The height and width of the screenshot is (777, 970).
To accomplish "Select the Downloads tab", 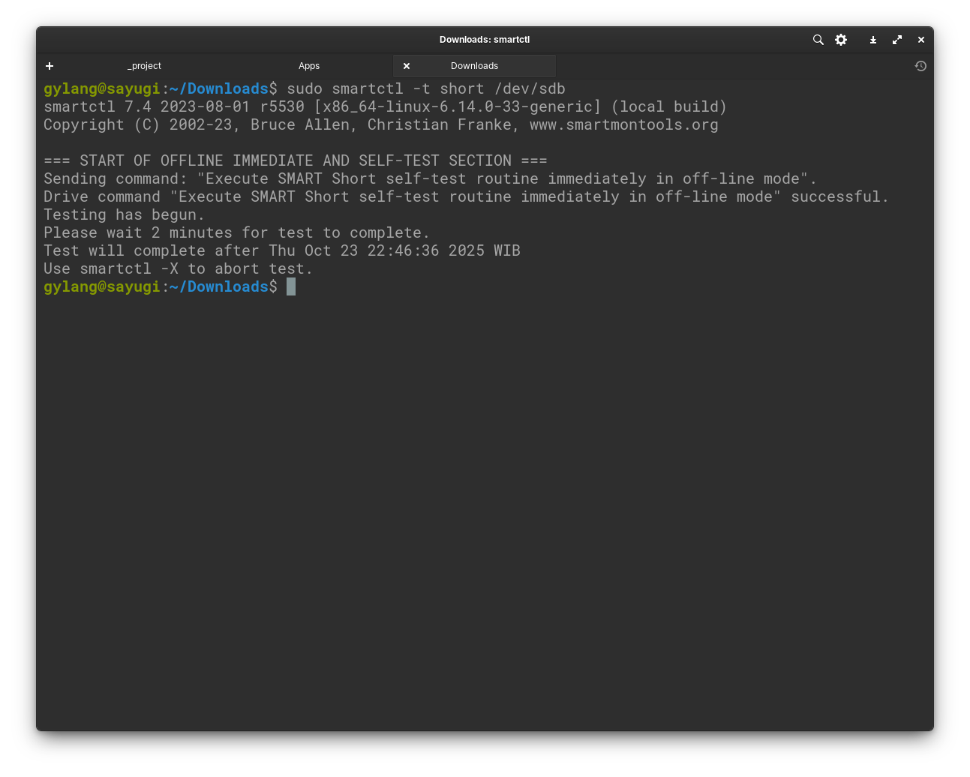I will pos(474,66).
